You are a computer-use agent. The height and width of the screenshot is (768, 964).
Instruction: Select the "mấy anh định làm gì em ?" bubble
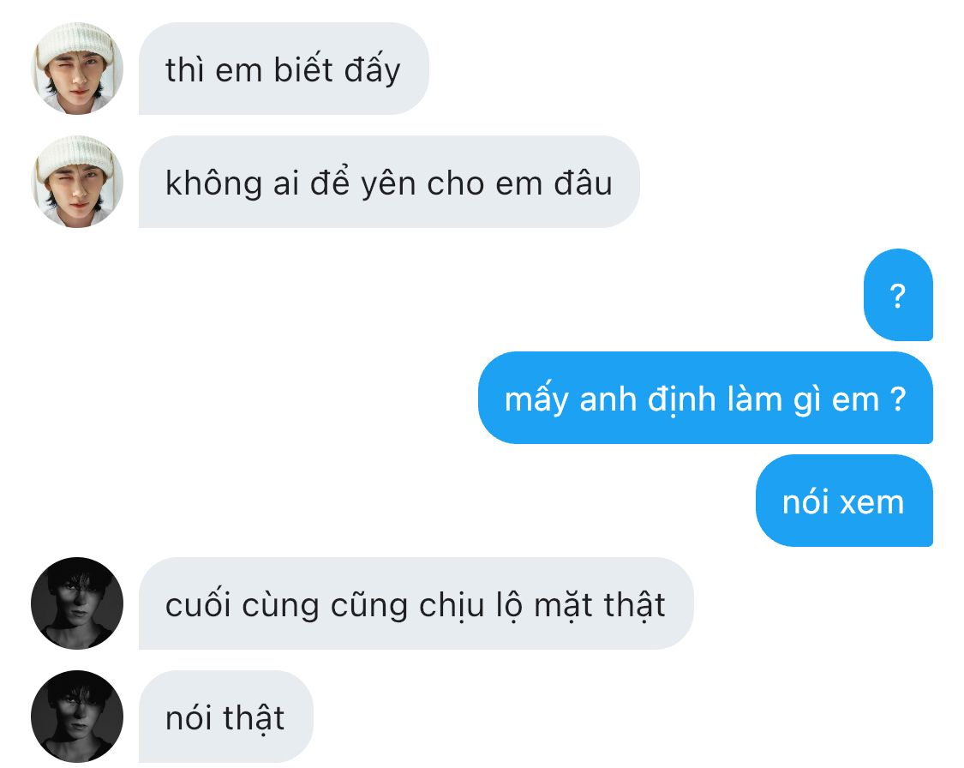pos(705,398)
